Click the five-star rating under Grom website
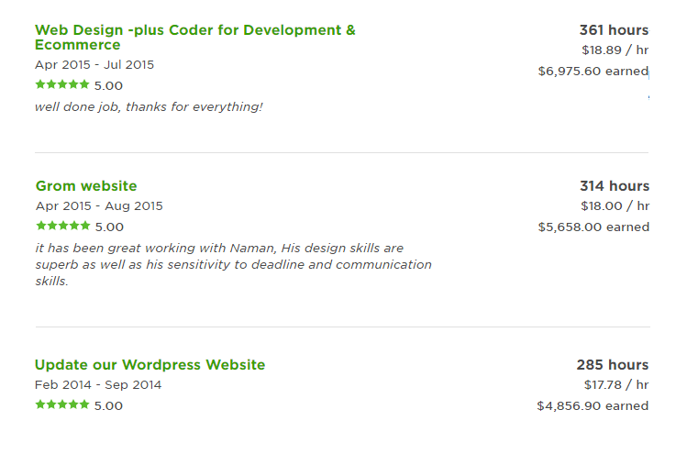This screenshot has width=687, height=454. coord(63,226)
